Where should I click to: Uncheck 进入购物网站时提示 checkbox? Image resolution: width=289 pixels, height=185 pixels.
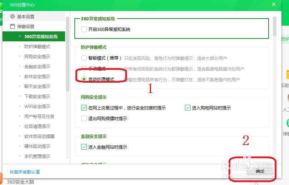pyautogui.click(x=188, y=108)
